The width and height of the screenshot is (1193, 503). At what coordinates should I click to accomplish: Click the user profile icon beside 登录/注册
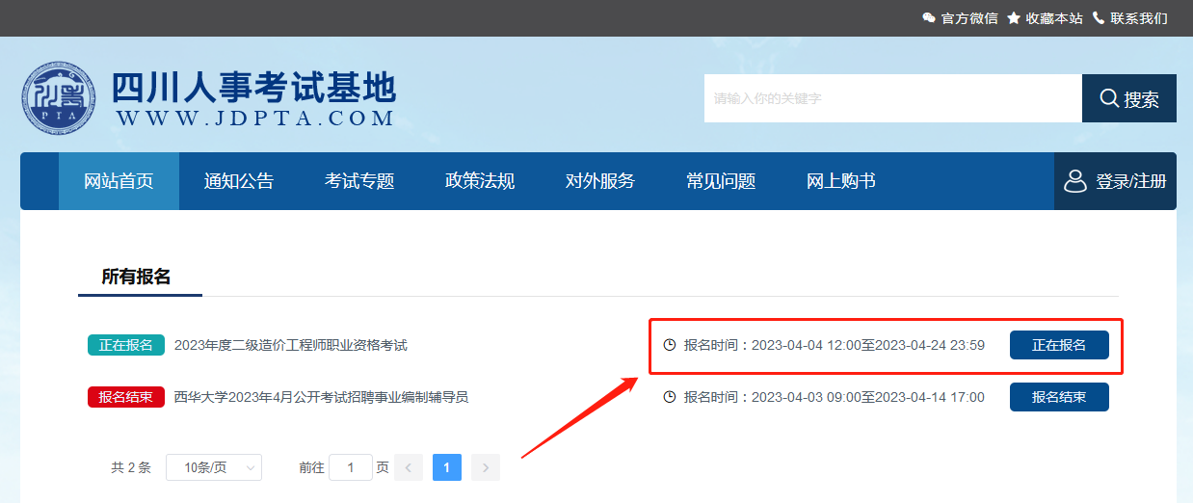click(1074, 181)
